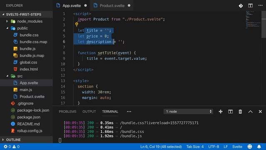Split the terminal panel
The height and width of the screenshot is (150, 266).
pyautogui.click(x=230, y=112)
